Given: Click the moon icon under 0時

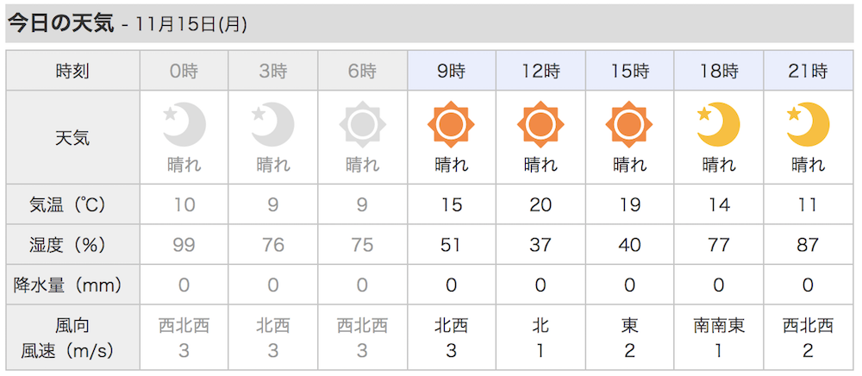Looking at the screenshot, I should coord(184,123).
